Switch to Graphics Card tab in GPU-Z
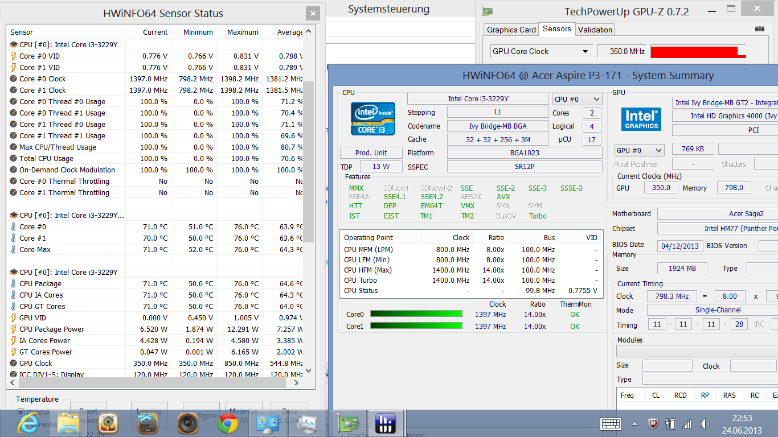 (511, 30)
